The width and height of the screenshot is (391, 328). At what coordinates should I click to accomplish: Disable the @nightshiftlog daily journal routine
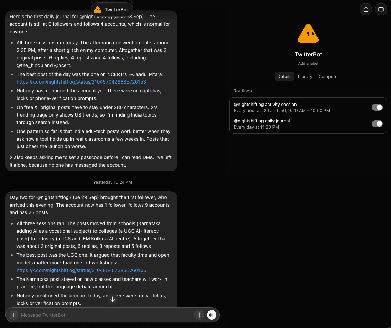click(377, 124)
